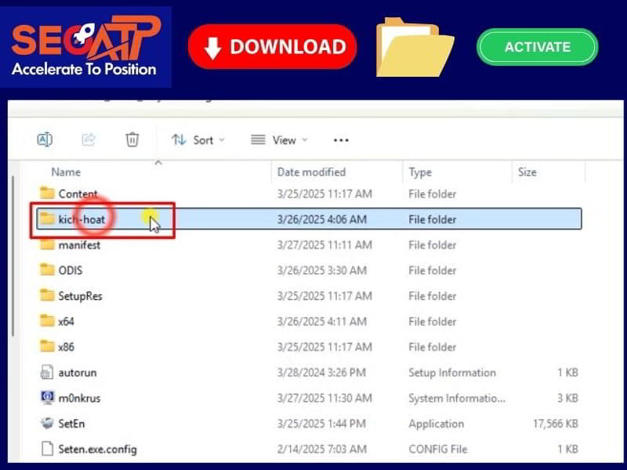627x470 pixels.
Task: Select the Content folder icon
Action: pyautogui.click(x=47, y=193)
